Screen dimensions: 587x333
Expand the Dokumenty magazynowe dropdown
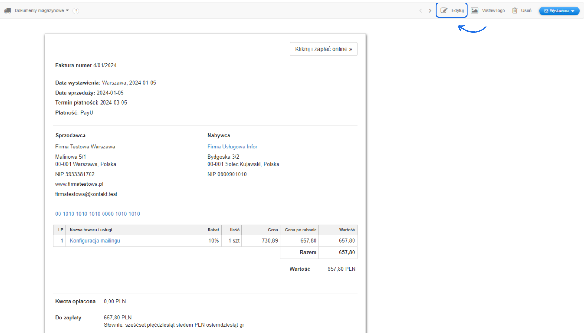[67, 11]
